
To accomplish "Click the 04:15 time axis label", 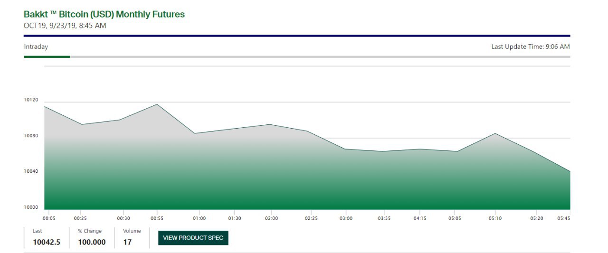I will (x=420, y=218).
